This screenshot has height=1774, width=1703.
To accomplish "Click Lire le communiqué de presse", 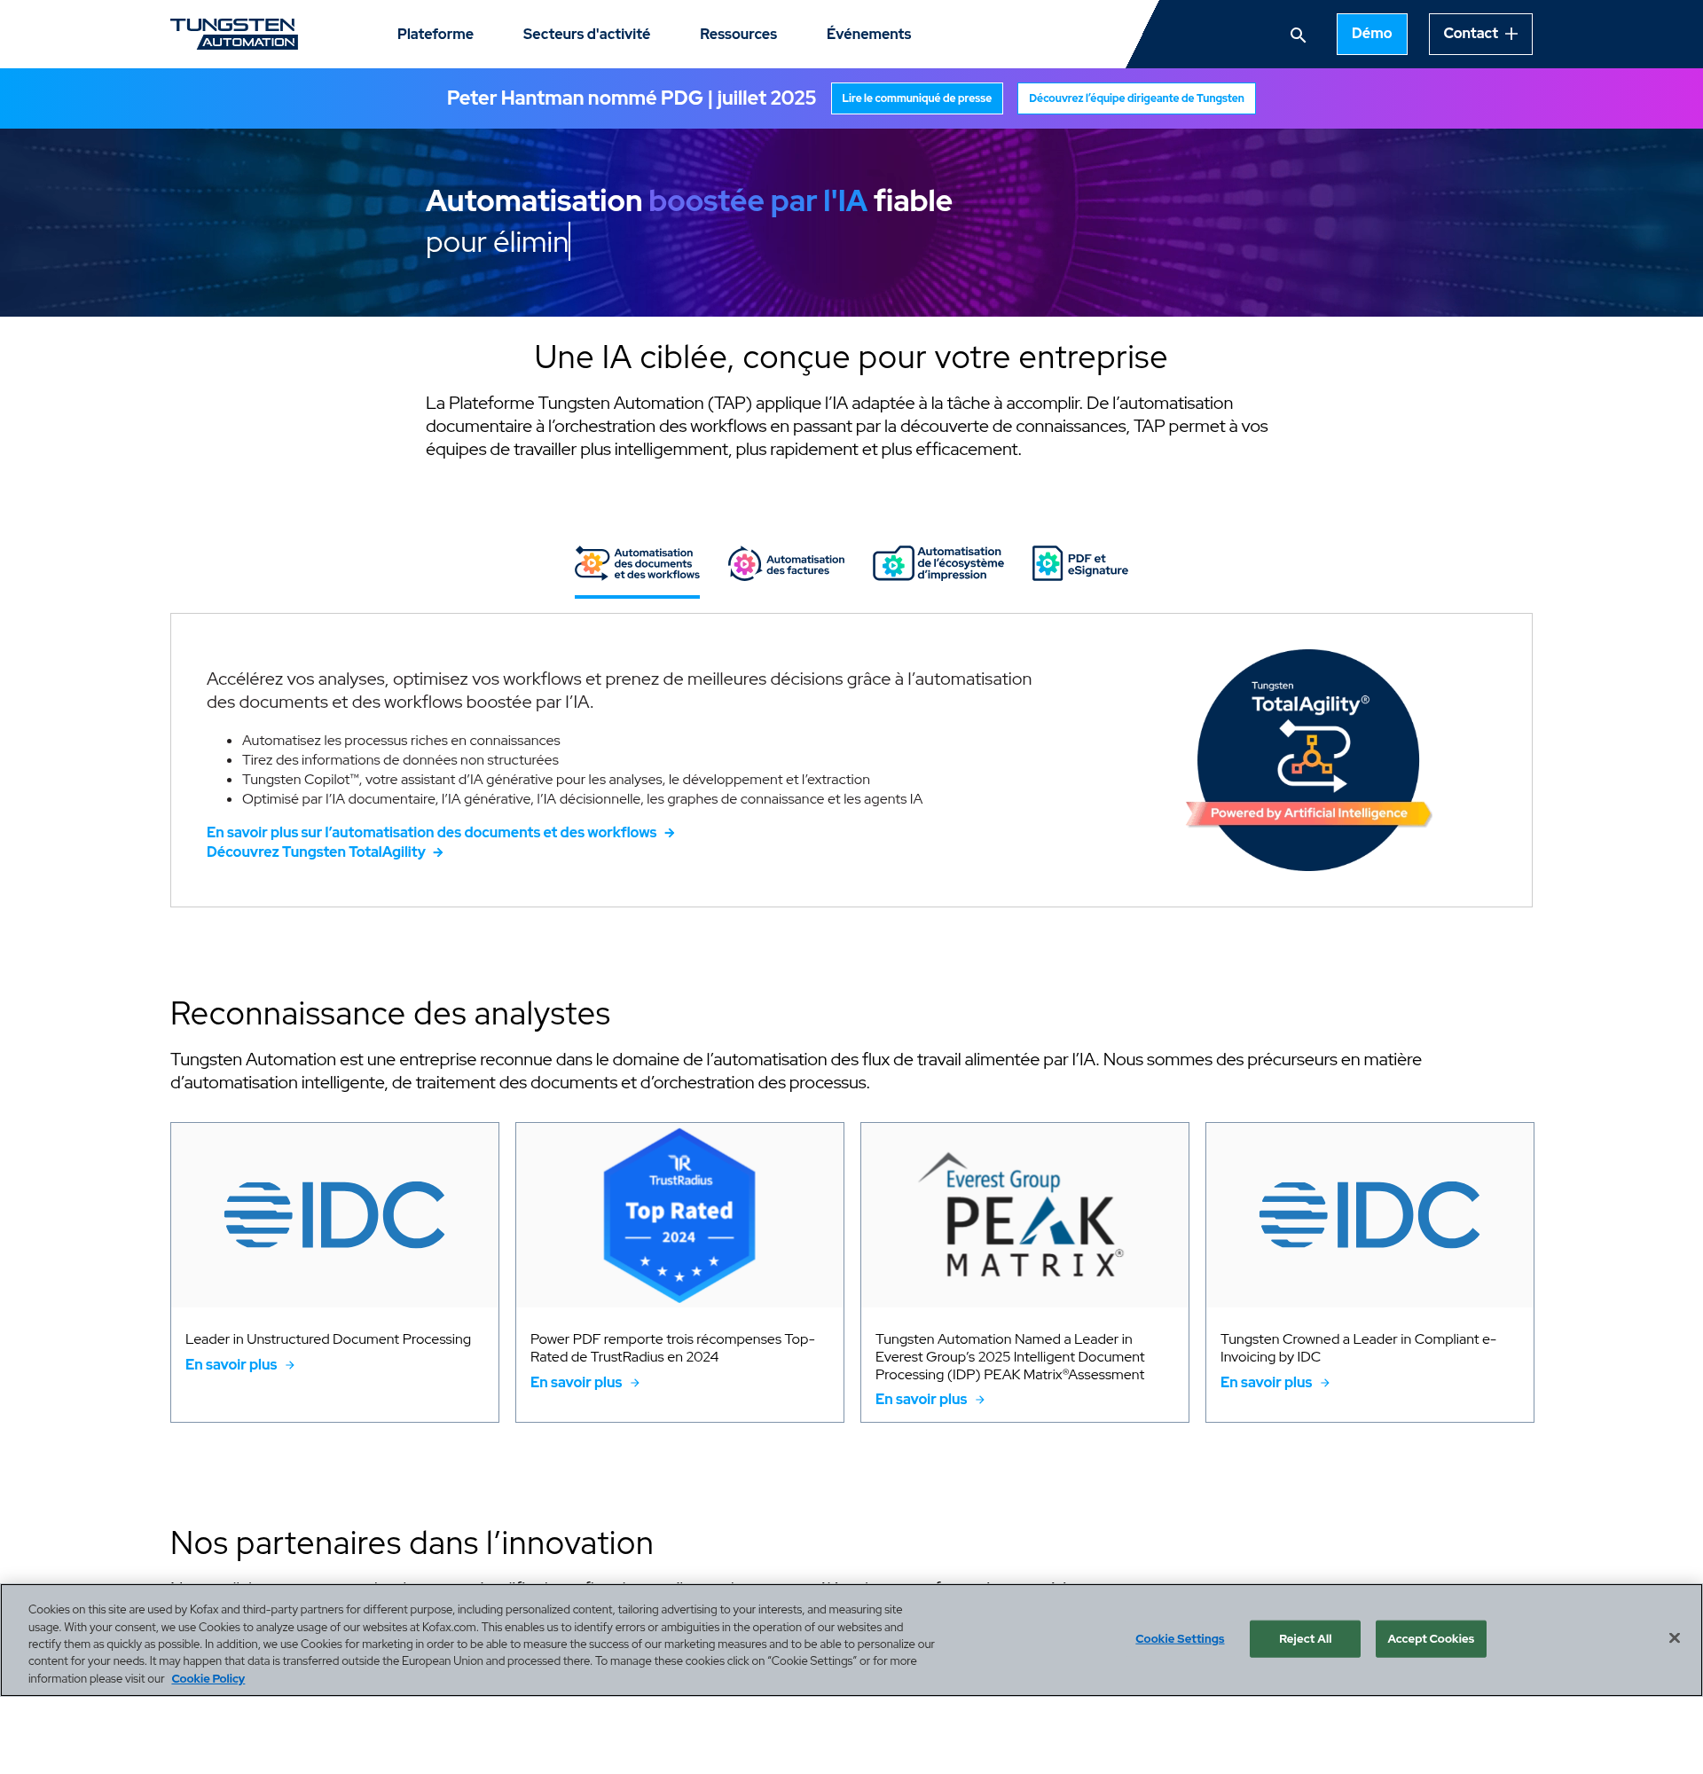I will tap(915, 98).
